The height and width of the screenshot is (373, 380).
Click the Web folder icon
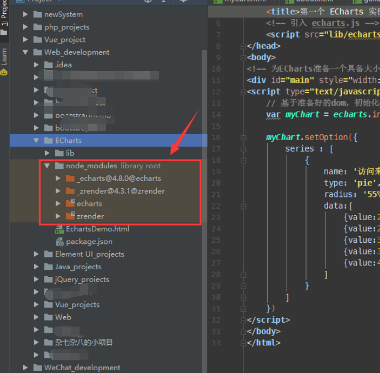(x=49, y=317)
